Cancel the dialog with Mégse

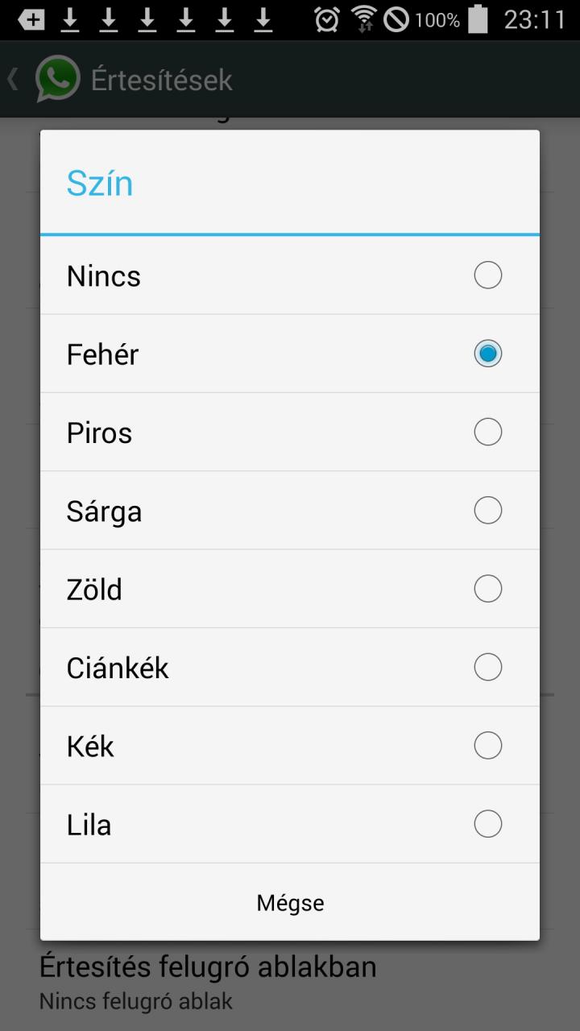click(x=290, y=902)
